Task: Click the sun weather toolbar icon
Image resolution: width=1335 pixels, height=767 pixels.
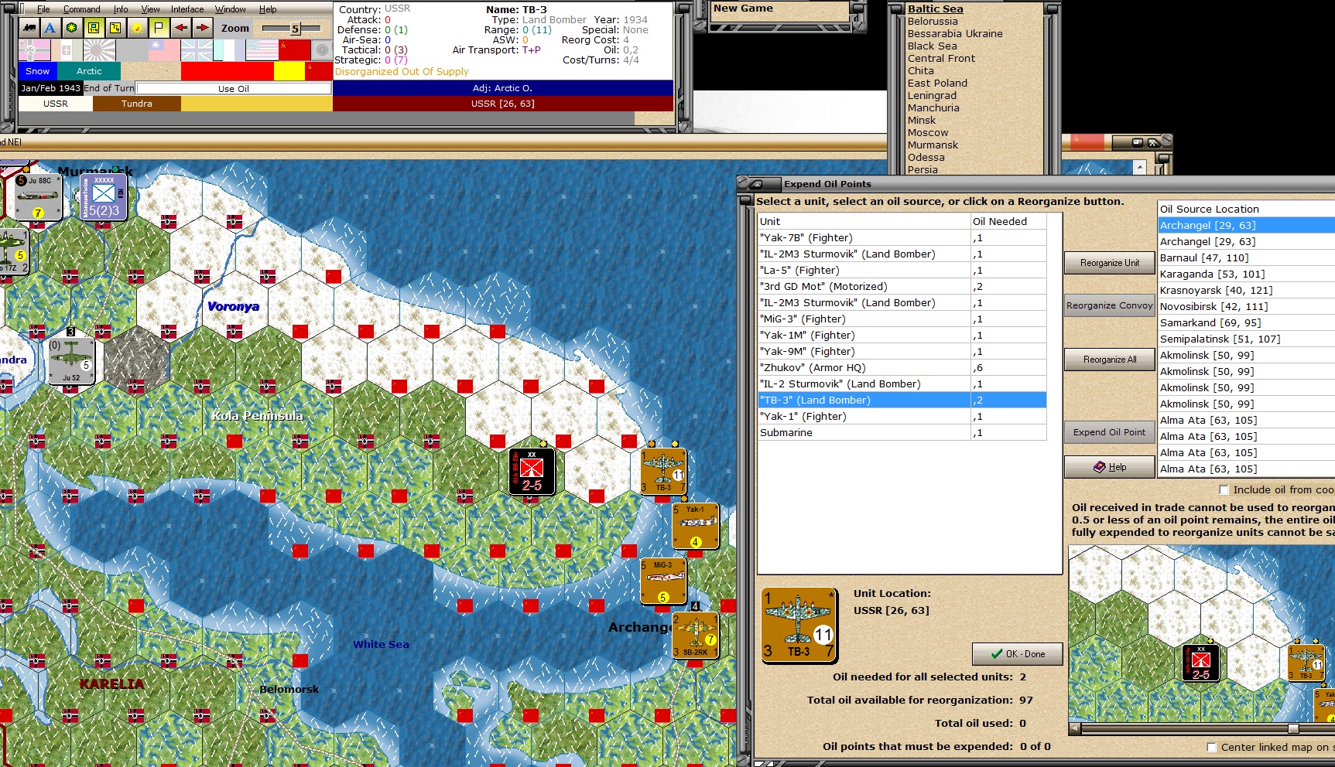Action: point(137,28)
